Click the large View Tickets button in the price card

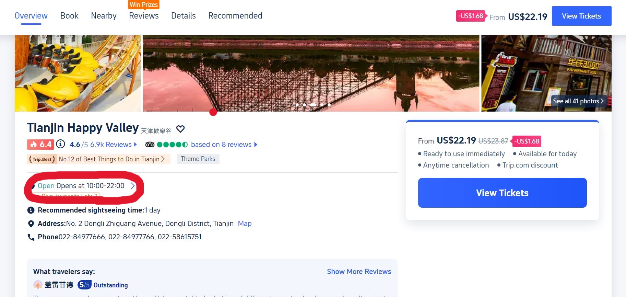point(502,193)
